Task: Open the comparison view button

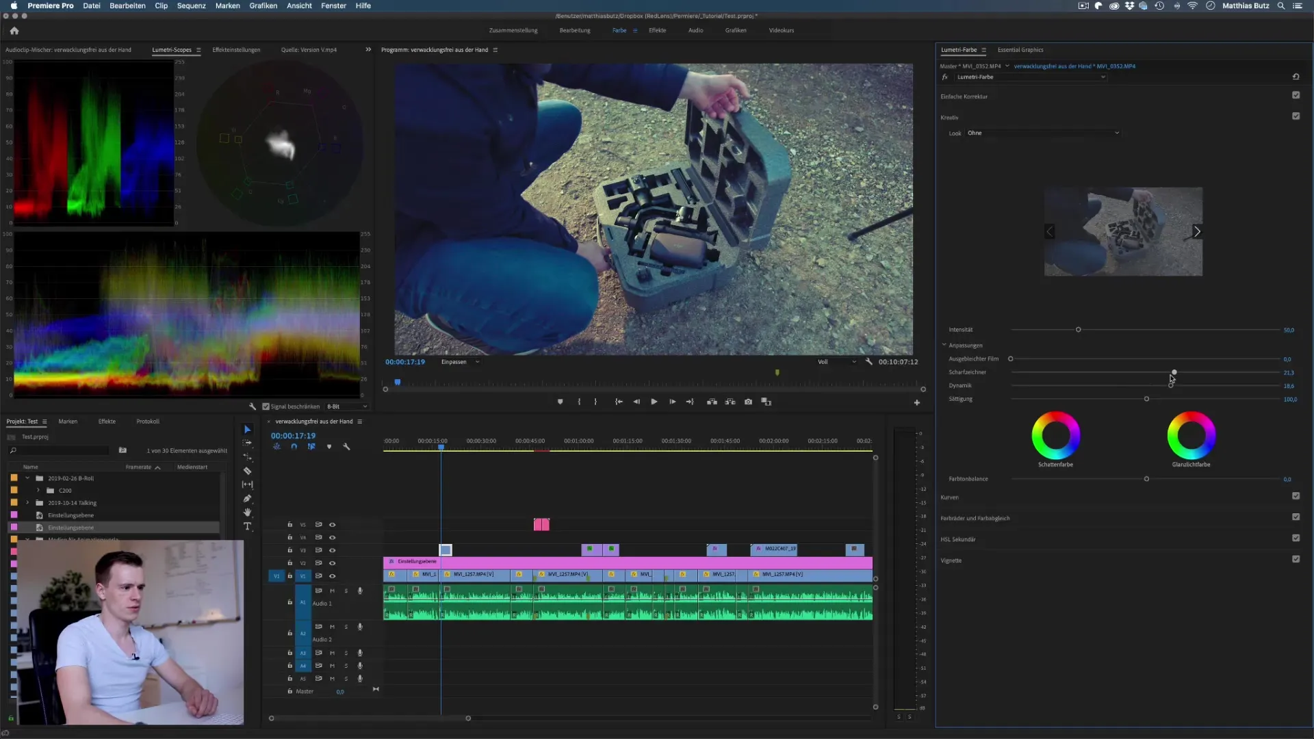Action: 766,402
